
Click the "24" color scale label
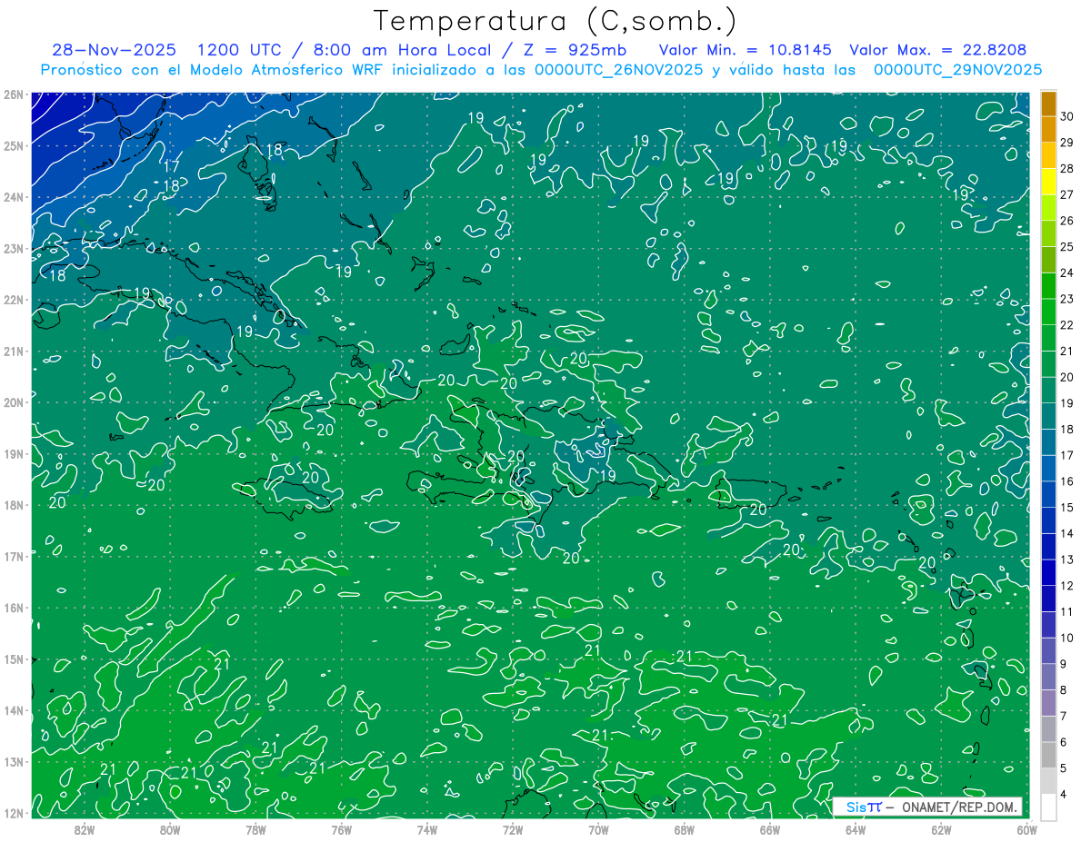coord(1066,272)
